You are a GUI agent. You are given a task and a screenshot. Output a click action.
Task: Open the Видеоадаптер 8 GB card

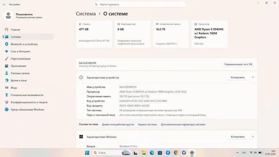pos(133,34)
